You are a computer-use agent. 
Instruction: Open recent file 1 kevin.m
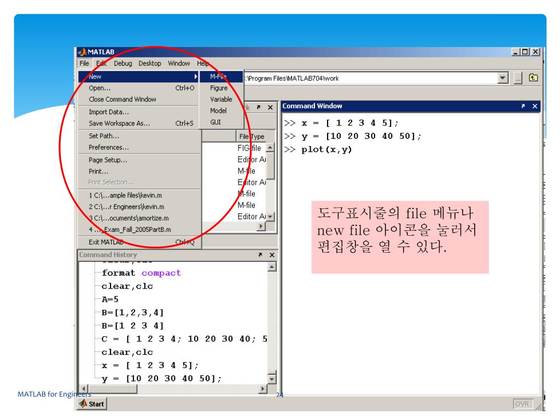[x=139, y=195]
